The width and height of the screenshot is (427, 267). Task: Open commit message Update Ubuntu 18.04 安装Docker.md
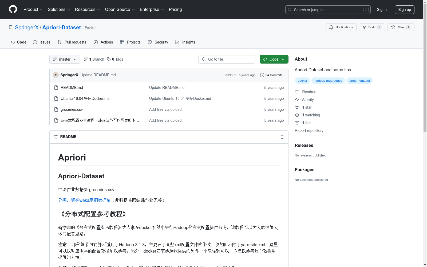tap(180, 99)
